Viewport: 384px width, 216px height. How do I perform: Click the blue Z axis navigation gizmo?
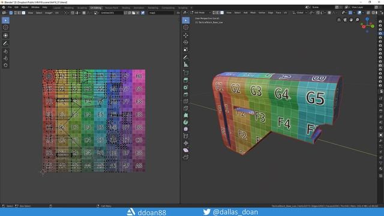pyautogui.click(x=367, y=19)
